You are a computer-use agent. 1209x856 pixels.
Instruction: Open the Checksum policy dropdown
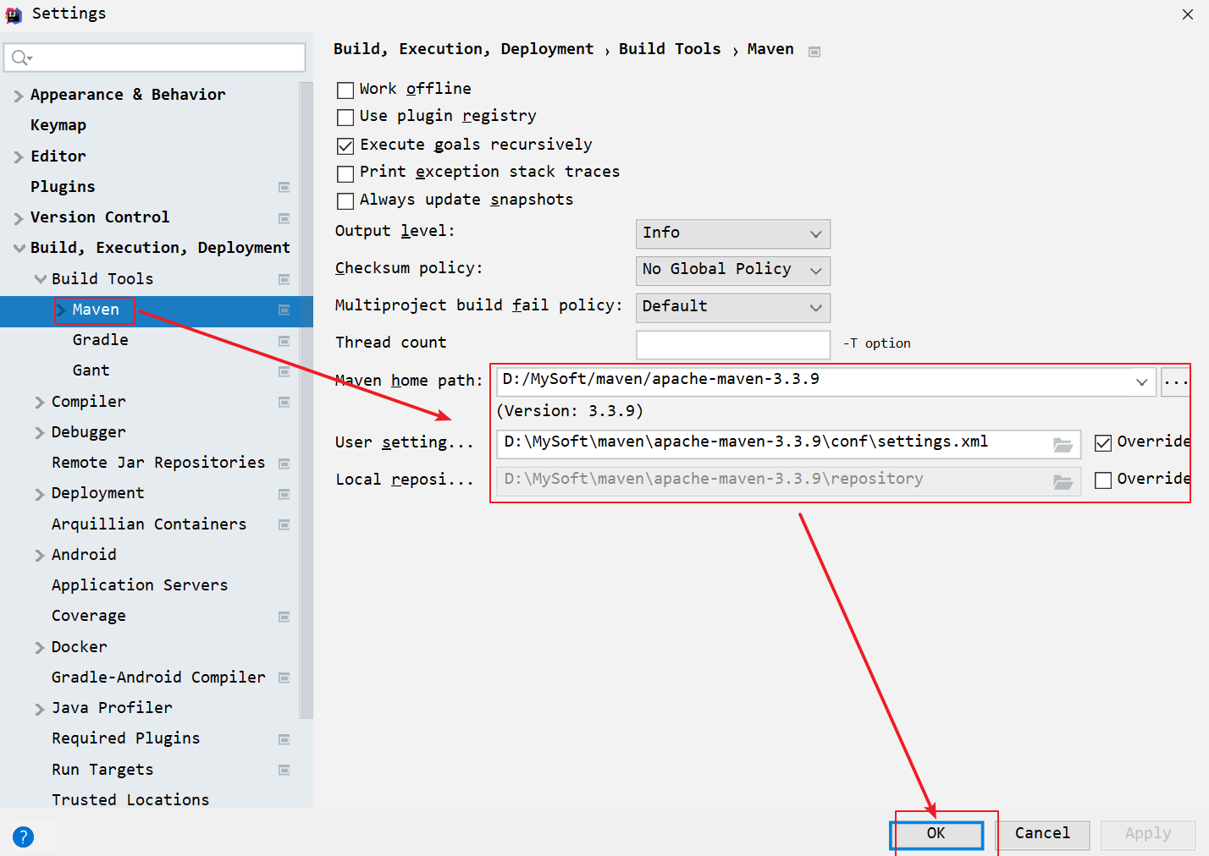coord(733,270)
